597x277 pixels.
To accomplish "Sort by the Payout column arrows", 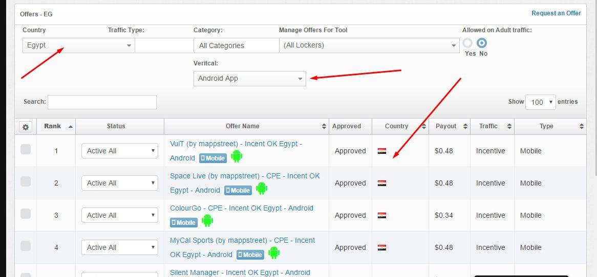I will pyautogui.click(x=465, y=126).
